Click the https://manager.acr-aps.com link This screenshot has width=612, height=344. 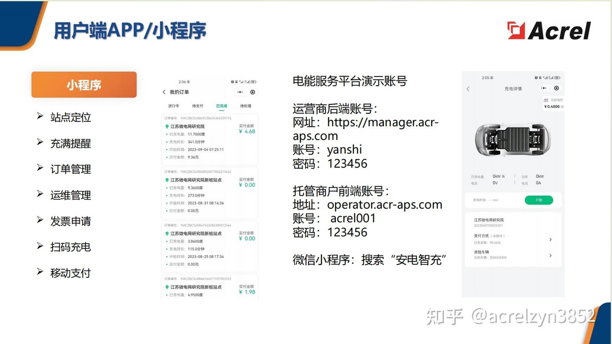[x=365, y=129]
